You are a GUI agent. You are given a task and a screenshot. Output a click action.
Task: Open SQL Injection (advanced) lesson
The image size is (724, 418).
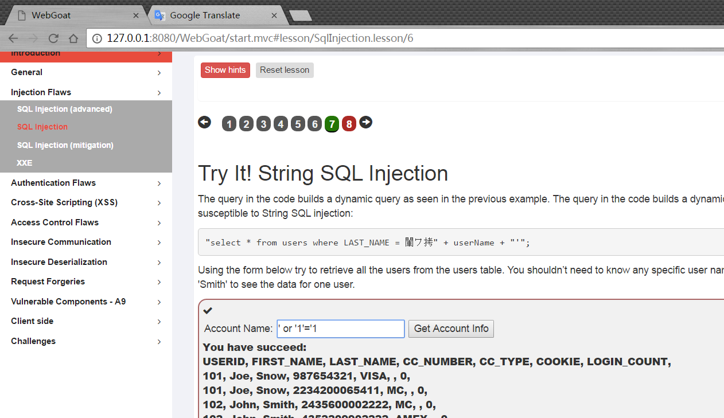tap(64, 109)
